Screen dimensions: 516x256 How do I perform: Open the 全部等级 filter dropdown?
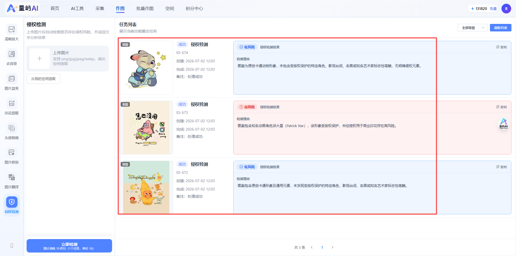click(x=472, y=28)
